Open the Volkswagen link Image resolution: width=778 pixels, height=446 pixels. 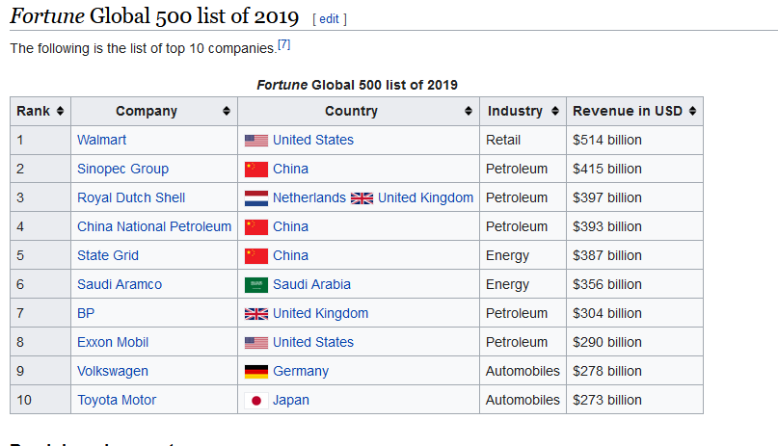click(113, 371)
